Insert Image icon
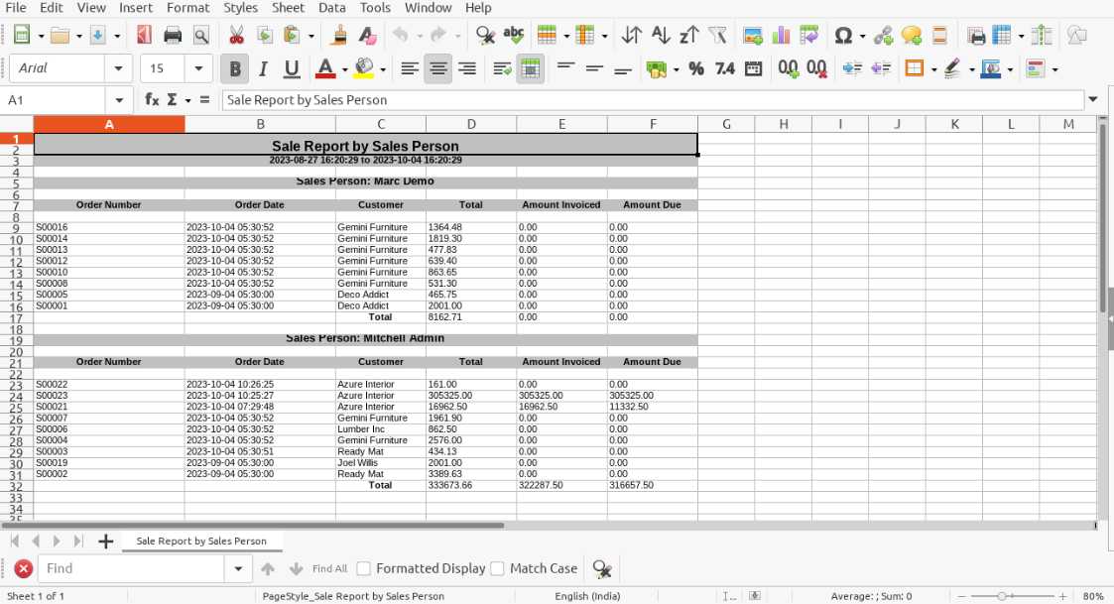 752,35
